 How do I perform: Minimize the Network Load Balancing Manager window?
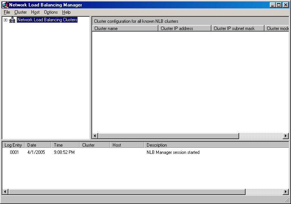[x=272, y=5]
